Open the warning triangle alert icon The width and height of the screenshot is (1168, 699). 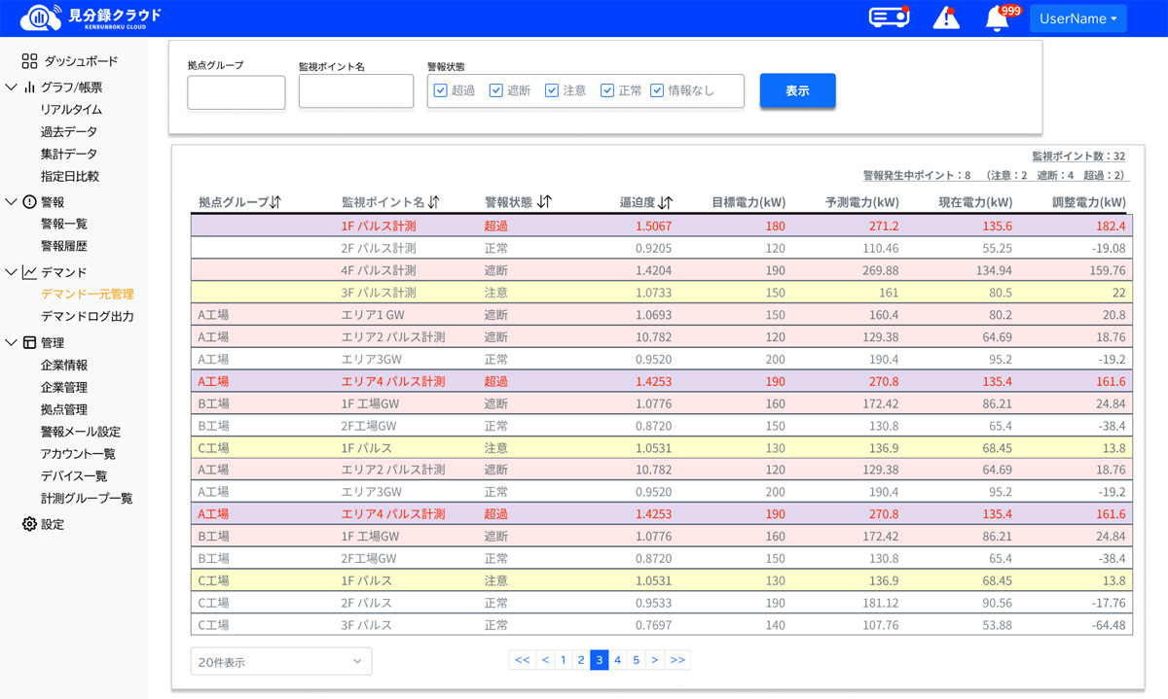[x=945, y=17]
